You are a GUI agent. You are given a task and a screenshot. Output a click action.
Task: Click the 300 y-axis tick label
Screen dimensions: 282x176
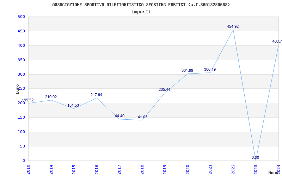[21, 74]
